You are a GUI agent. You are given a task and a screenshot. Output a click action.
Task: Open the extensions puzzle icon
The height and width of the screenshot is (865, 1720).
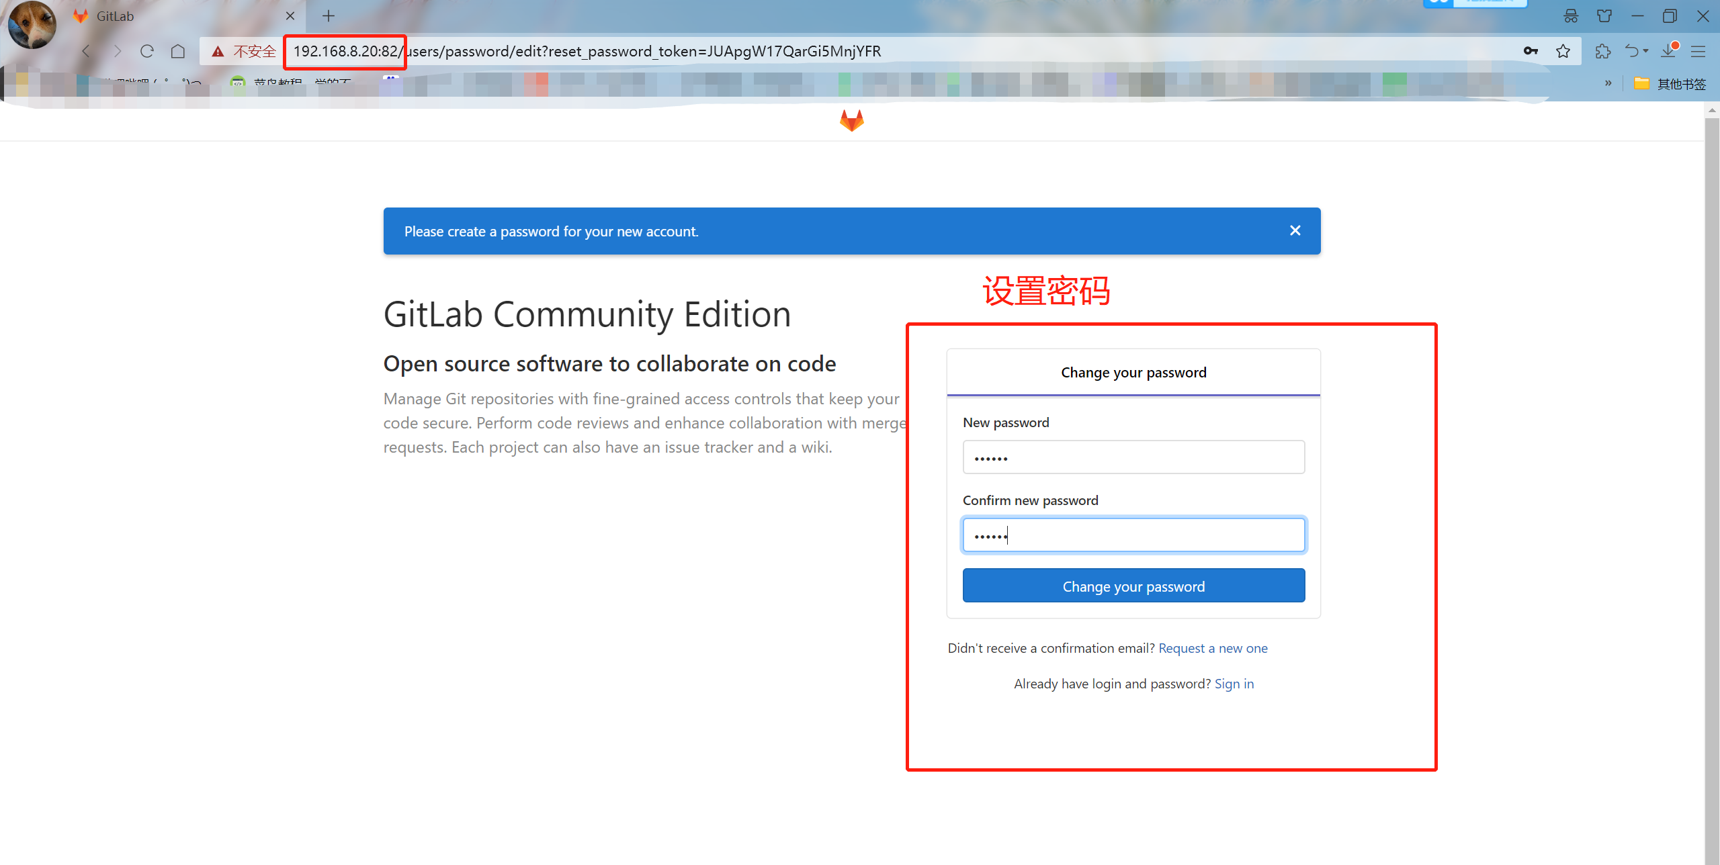click(1603, 51)
